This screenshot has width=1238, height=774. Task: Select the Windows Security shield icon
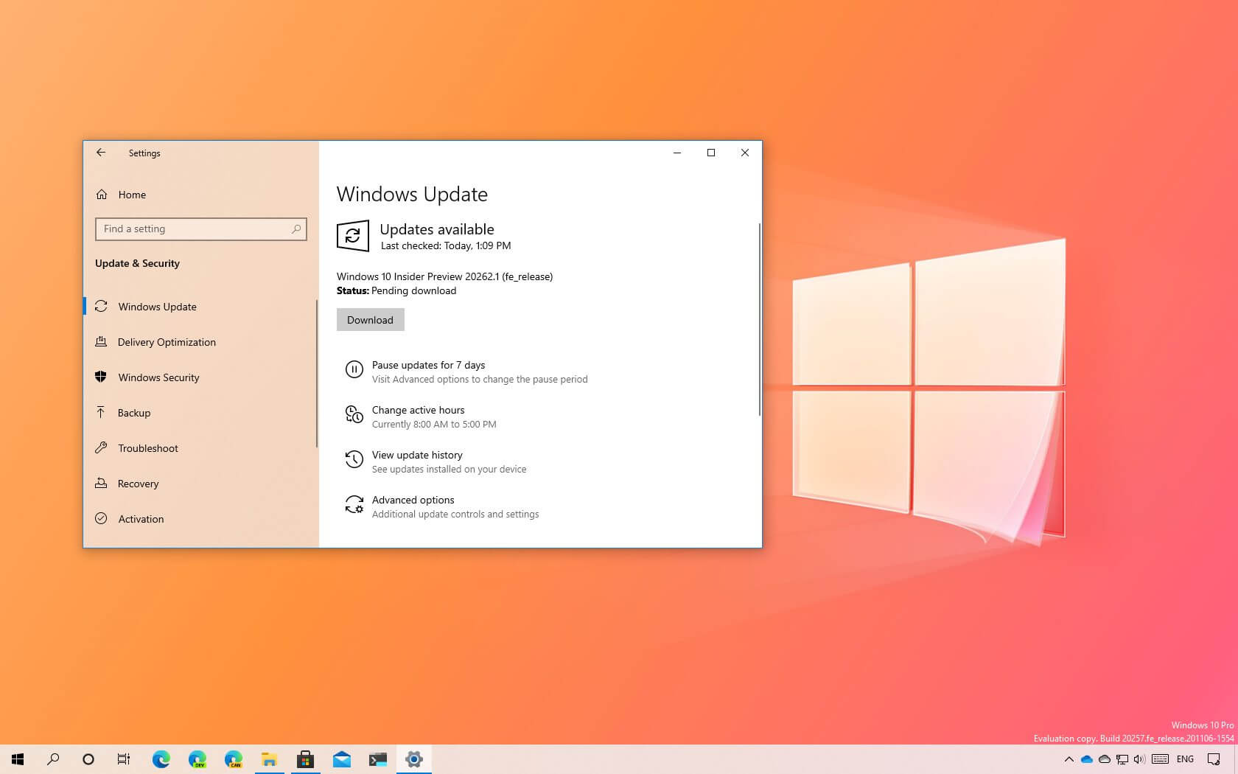click(102, 377)
